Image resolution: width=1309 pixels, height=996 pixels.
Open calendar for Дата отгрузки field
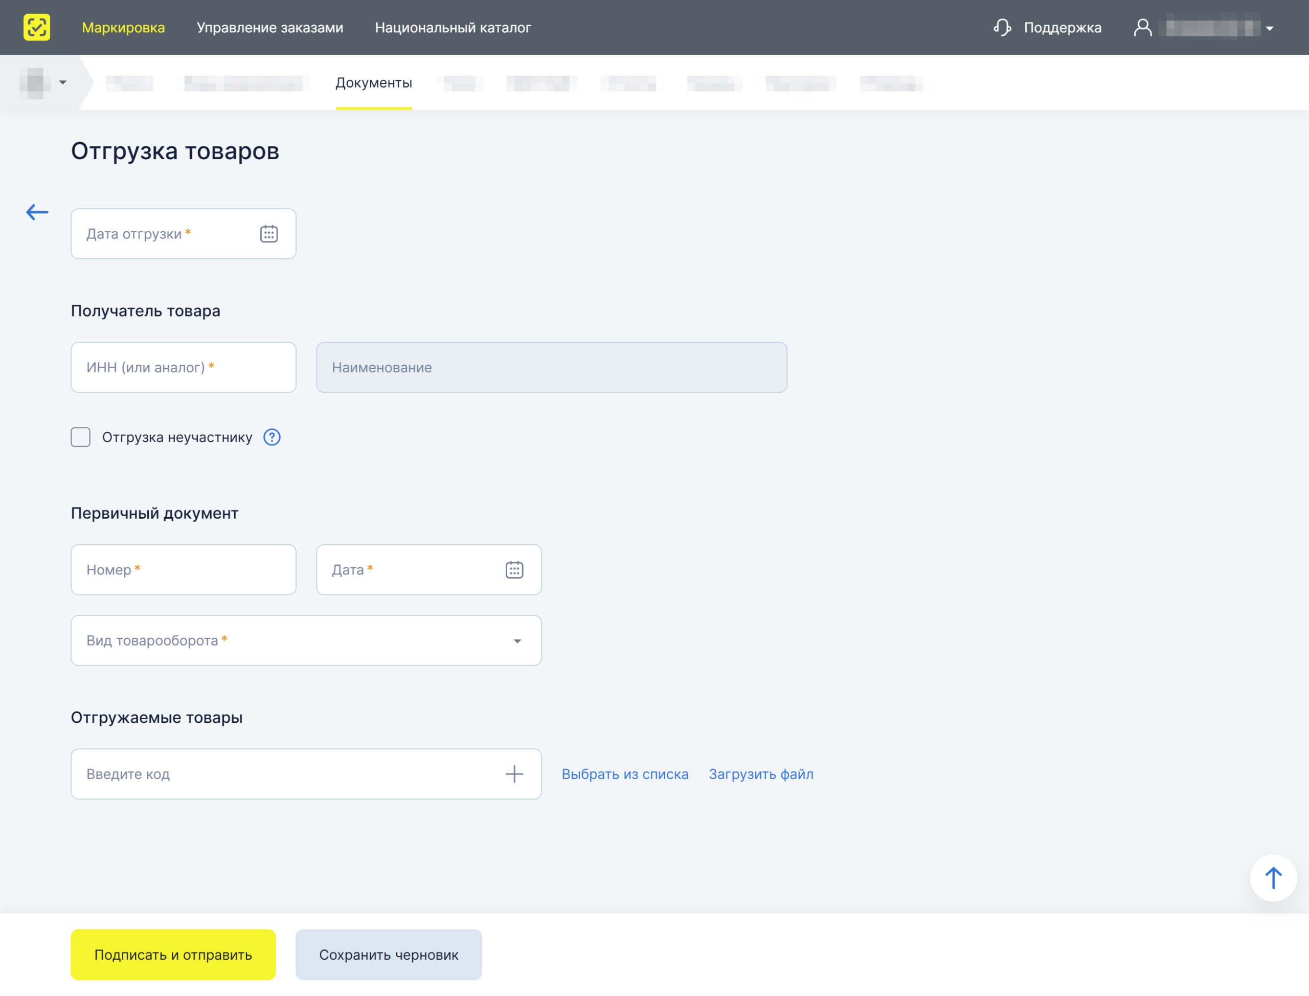(268, 234)
